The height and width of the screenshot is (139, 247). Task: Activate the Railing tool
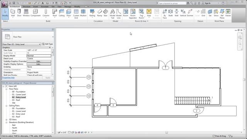[92, 13]
